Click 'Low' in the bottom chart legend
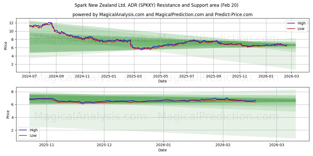 (x=33, y=135)
